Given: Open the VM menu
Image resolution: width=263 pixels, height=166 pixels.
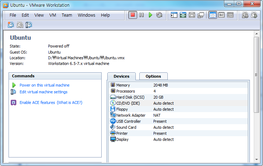Looking at the screenshot, I should click(x=53, y=15).
